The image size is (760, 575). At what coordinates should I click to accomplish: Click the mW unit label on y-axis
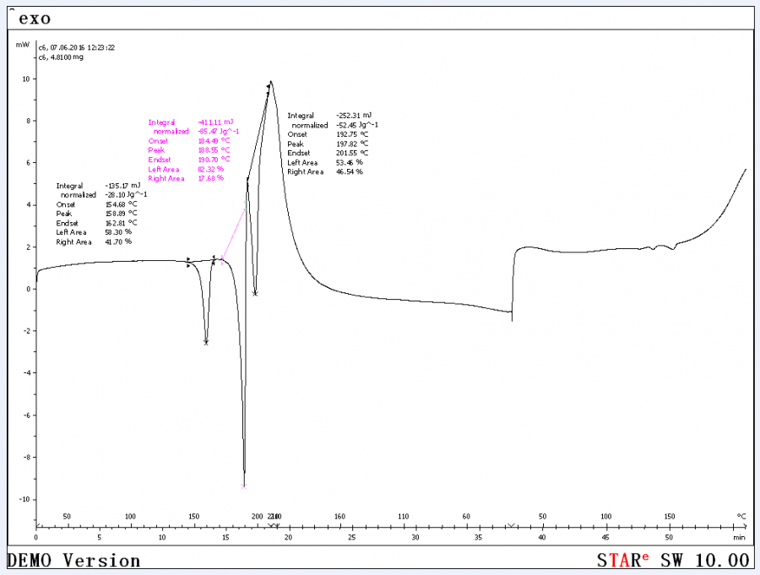tap(22, 45)
